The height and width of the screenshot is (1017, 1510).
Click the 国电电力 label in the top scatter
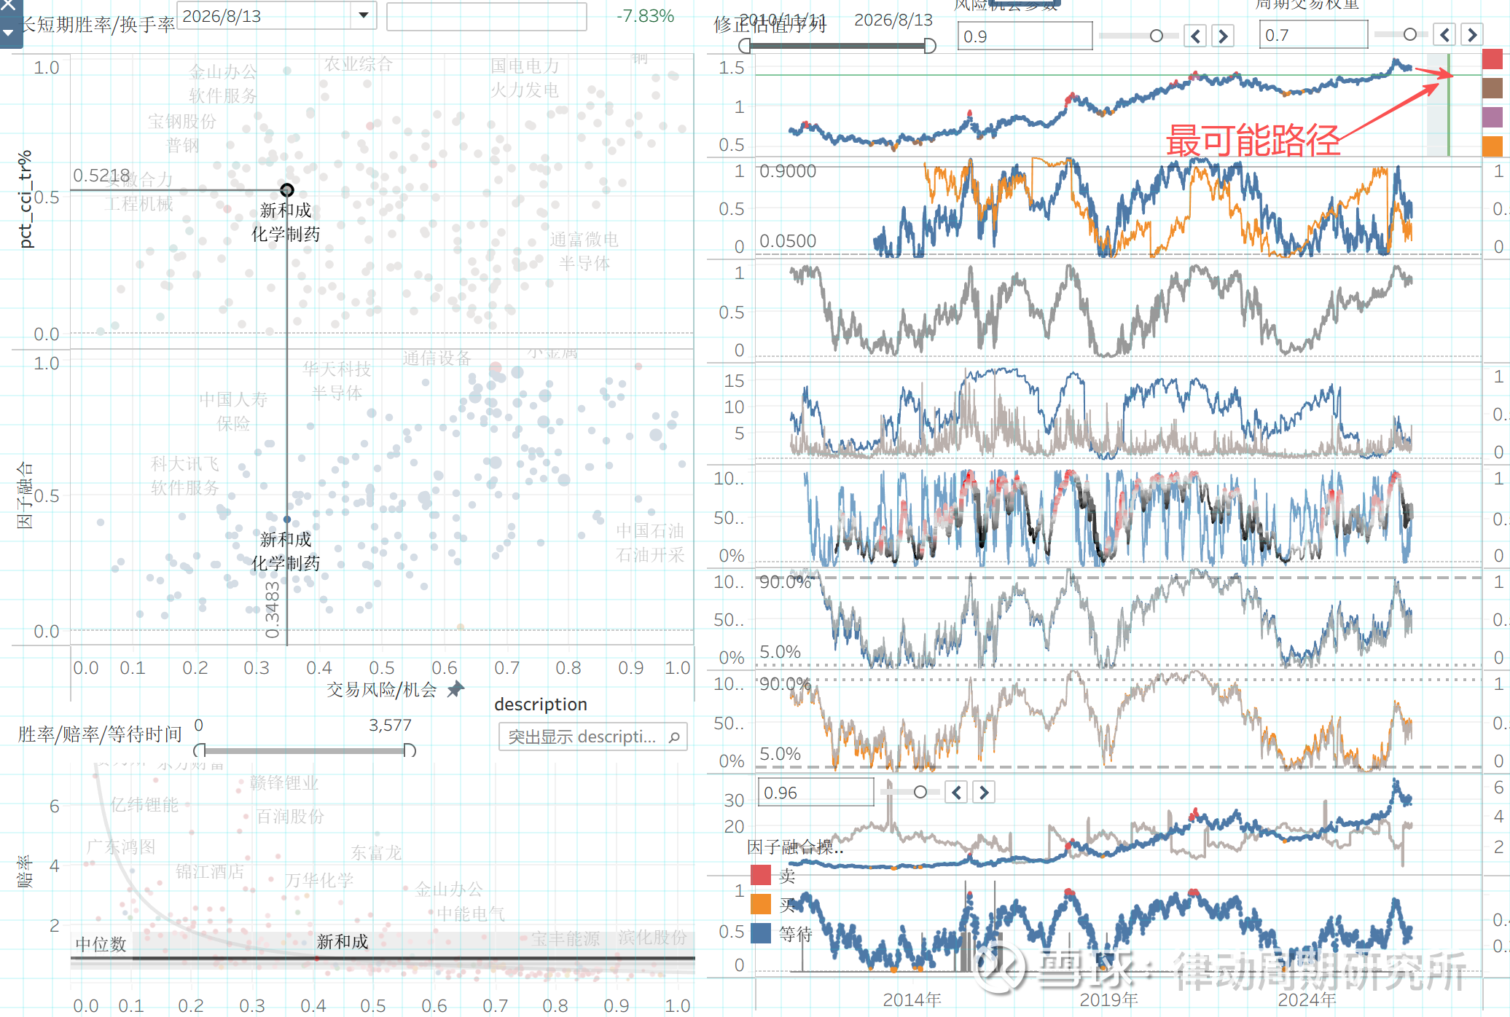click(525, 66)
